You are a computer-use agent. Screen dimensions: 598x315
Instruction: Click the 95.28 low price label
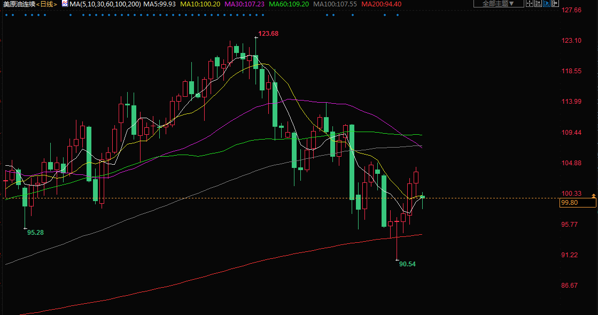click(x=35, y=233)
